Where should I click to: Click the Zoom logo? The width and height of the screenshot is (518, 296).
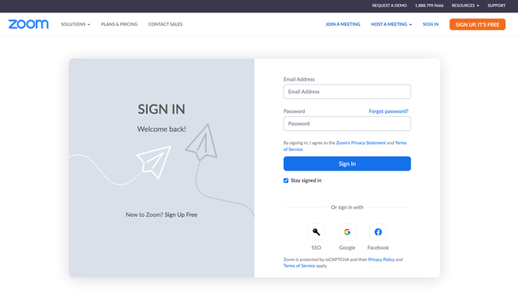point(29,24)
